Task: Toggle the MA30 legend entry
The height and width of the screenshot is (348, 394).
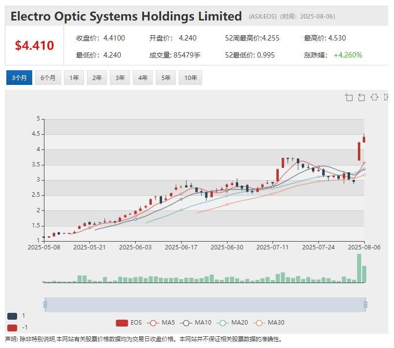Action: [x=269, y=323]
